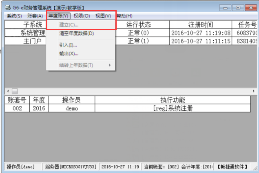Click the 账套号 column header
This screenshot has width=259, height=173.
tap(17, 100)
